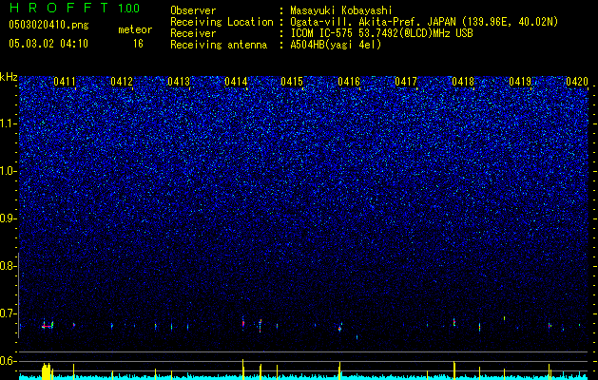
Task: Click the Receiving Location value text
Action: coord(424,22)
